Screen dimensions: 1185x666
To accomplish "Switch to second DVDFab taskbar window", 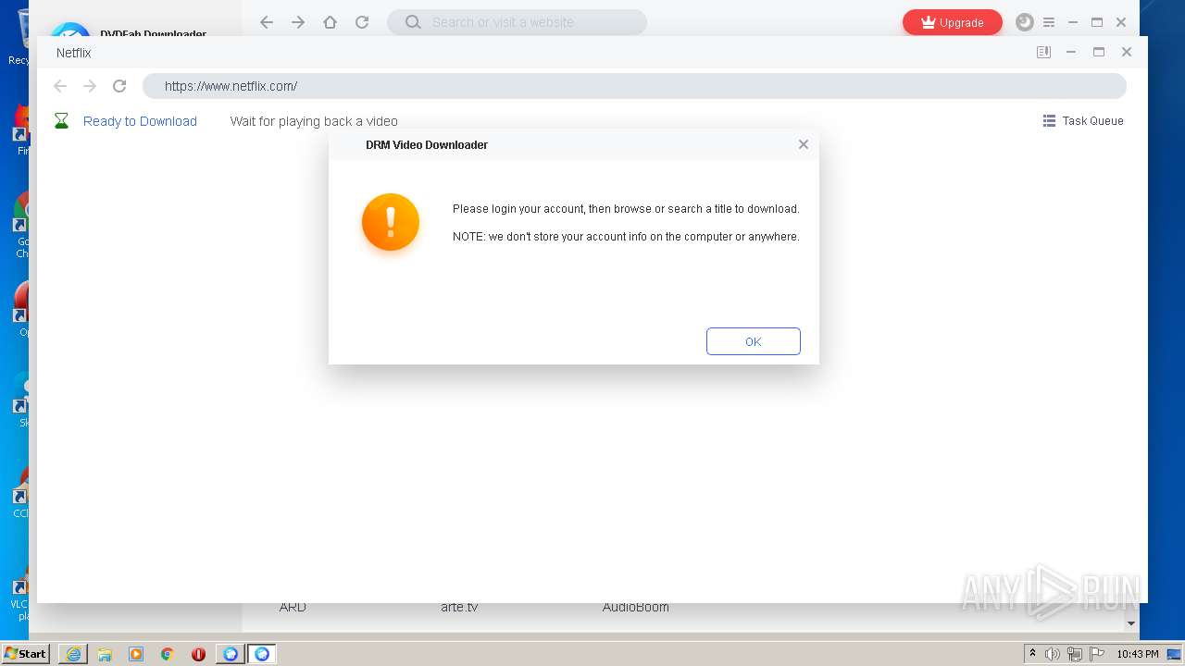I will pyautogui.click(x=262, y=654).
